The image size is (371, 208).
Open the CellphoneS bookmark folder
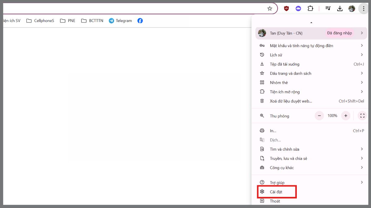point(40,21)
